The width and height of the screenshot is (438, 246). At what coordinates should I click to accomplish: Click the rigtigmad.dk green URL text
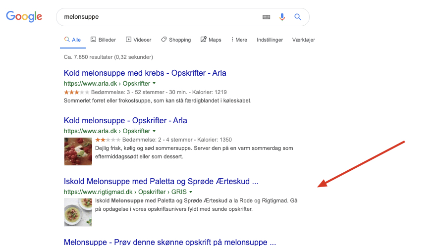(x=125, y=192)
